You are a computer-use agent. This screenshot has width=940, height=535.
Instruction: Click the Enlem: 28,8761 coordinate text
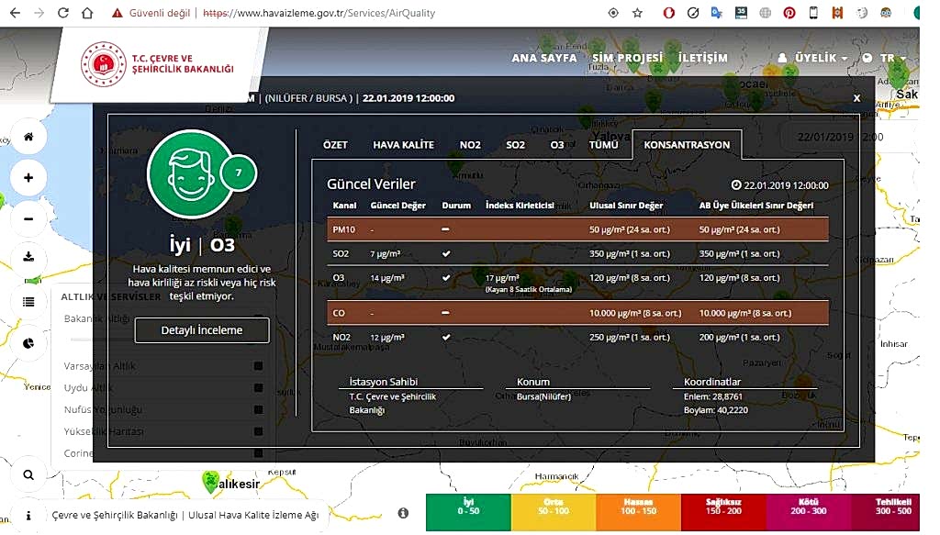tap(713, 396)
